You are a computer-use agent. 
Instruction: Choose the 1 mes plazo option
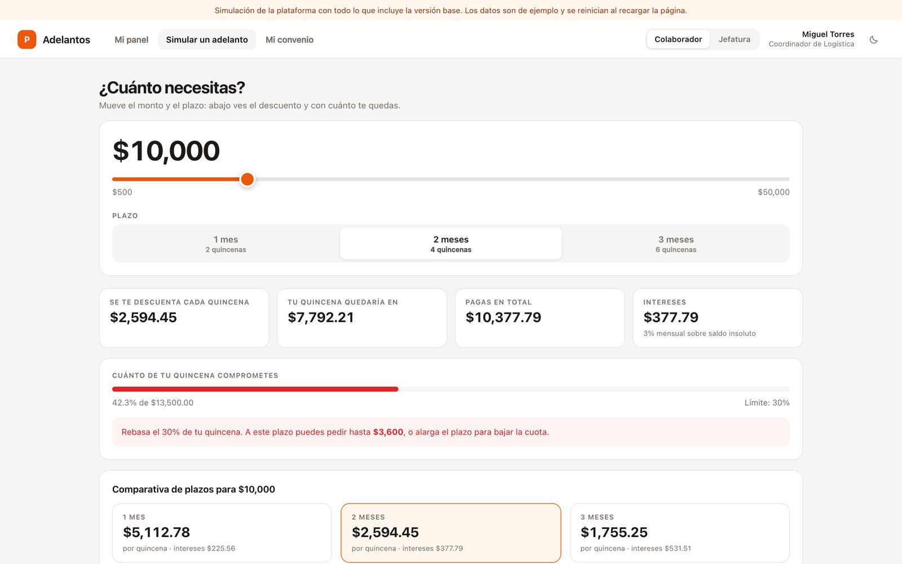(x=226, y=244)
